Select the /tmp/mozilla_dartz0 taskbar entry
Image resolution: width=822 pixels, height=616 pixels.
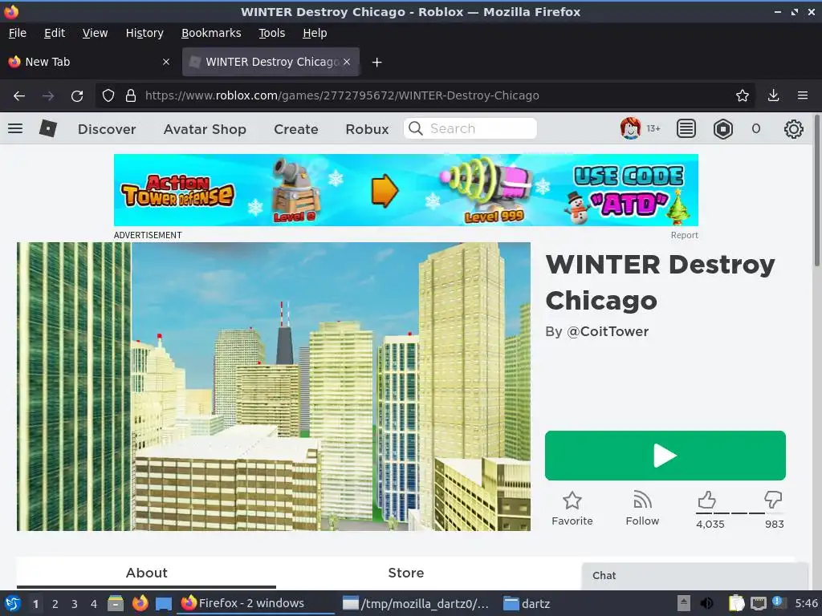416,604
